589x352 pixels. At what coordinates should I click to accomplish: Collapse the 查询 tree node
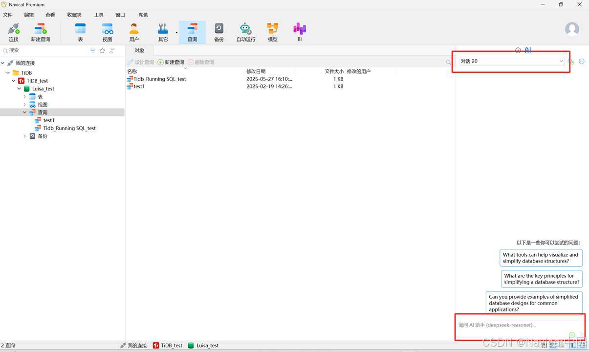click(x=25, y=112)
